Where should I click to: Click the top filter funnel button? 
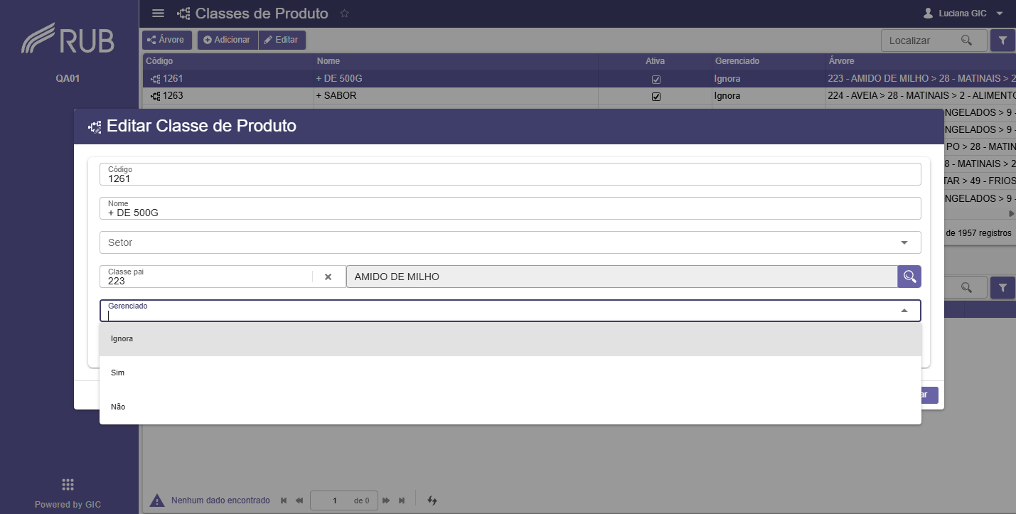pos(1002,41)
